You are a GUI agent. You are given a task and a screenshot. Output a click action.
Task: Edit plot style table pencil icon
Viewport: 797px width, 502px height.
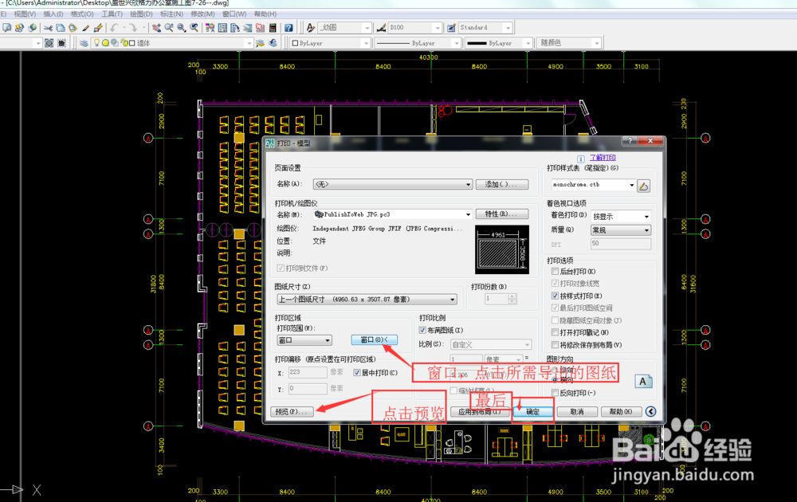pos(643,186)
